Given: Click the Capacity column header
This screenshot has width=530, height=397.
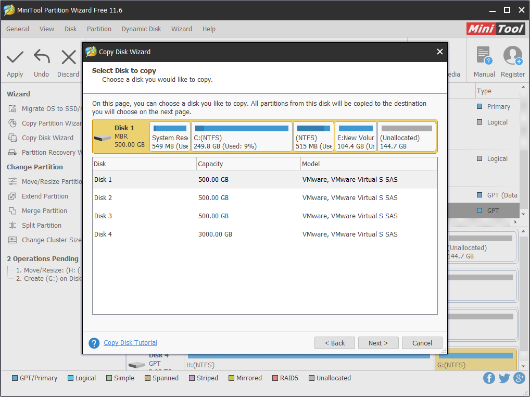Looking at the screenshot, I should [x=248, y=164].
